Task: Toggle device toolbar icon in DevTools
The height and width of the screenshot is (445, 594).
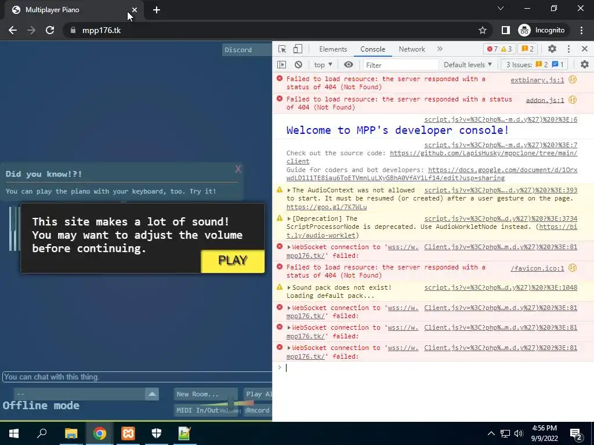Action: tap(298, 49)
